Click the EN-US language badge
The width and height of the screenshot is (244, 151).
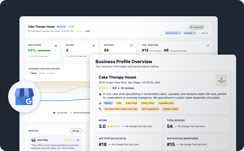(x=61, y=27)
